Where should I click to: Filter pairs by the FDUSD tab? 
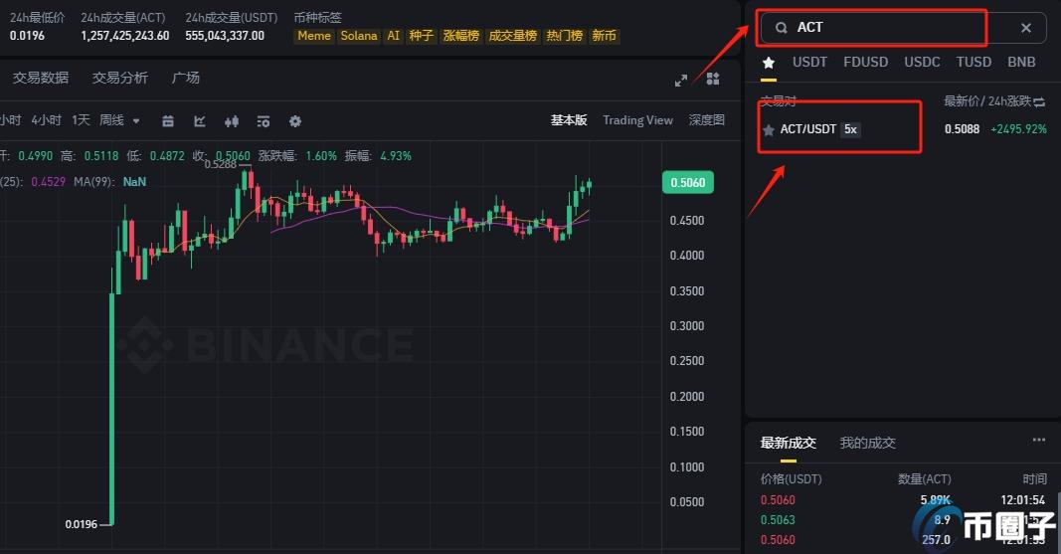point(865,62)
